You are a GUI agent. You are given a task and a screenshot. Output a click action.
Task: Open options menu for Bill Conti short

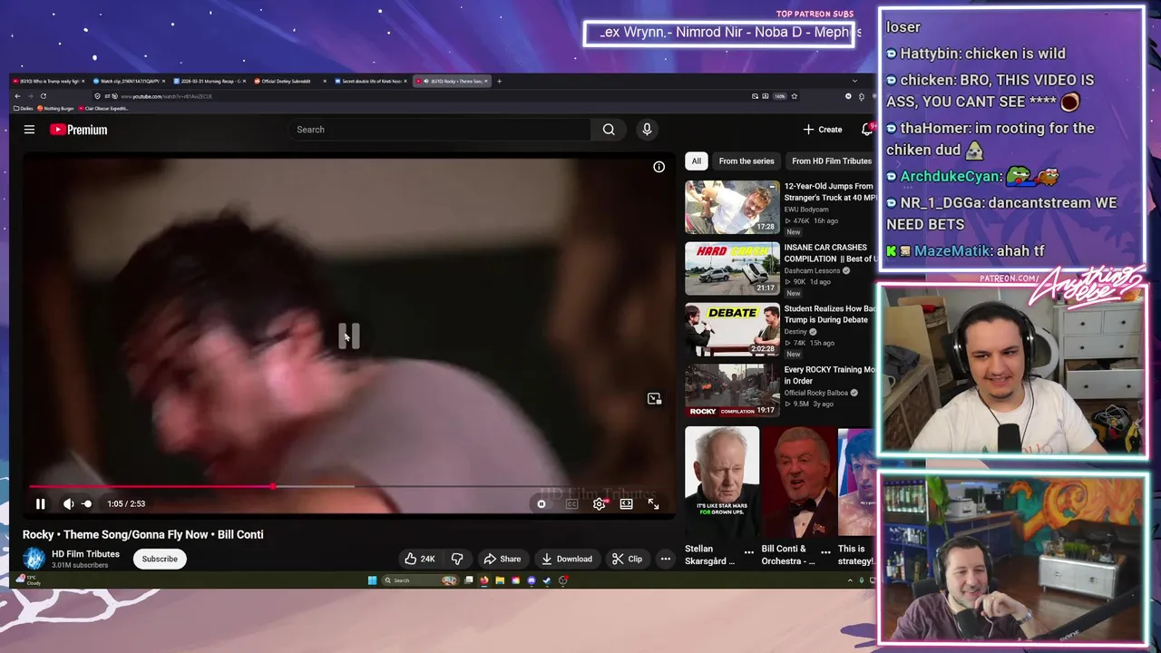click(825, 551)
